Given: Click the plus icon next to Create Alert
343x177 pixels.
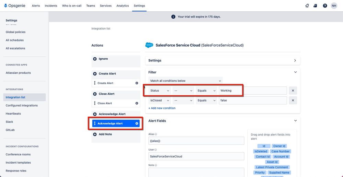Looking at the screenshot, I should 95,74.
